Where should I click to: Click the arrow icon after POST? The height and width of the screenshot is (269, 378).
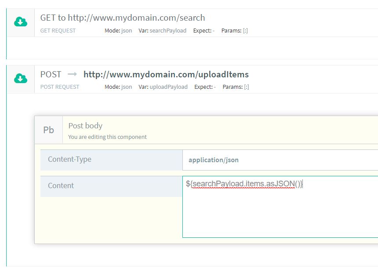coord(72,74)
